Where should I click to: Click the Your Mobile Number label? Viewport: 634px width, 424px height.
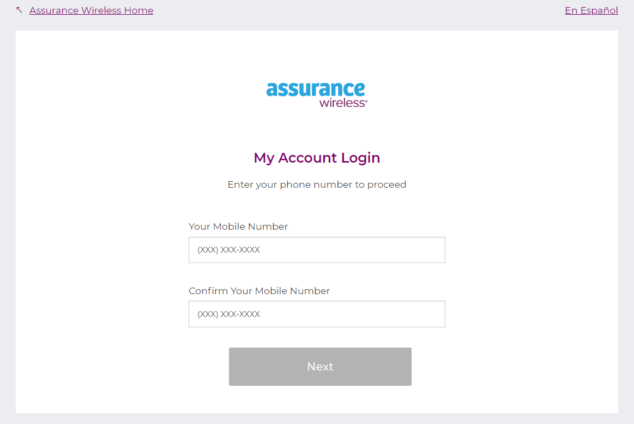238,226
